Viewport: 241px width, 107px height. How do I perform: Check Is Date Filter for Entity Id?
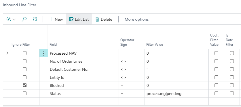[x=232, y=77]
